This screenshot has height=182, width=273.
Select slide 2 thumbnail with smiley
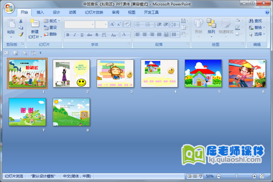[x=71, y=73]
